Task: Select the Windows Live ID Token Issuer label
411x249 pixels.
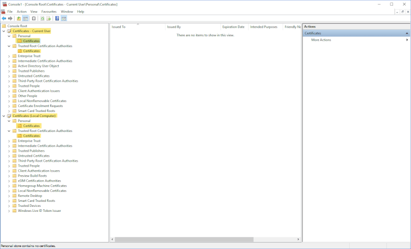Action: (39, 211)
